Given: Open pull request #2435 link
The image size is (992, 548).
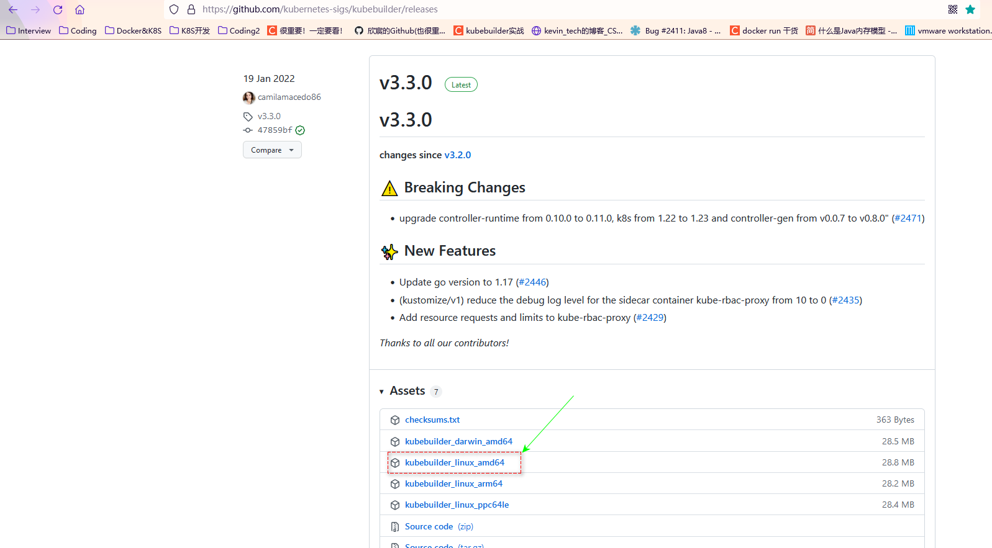Looking at the screenshot, I should [845, 300].
